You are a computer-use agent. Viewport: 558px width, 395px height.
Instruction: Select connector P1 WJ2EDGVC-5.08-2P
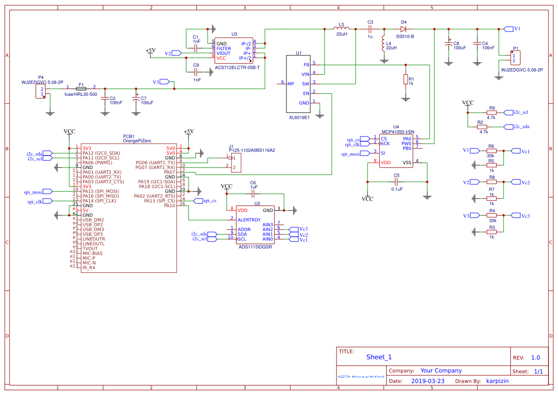[516, 57]
